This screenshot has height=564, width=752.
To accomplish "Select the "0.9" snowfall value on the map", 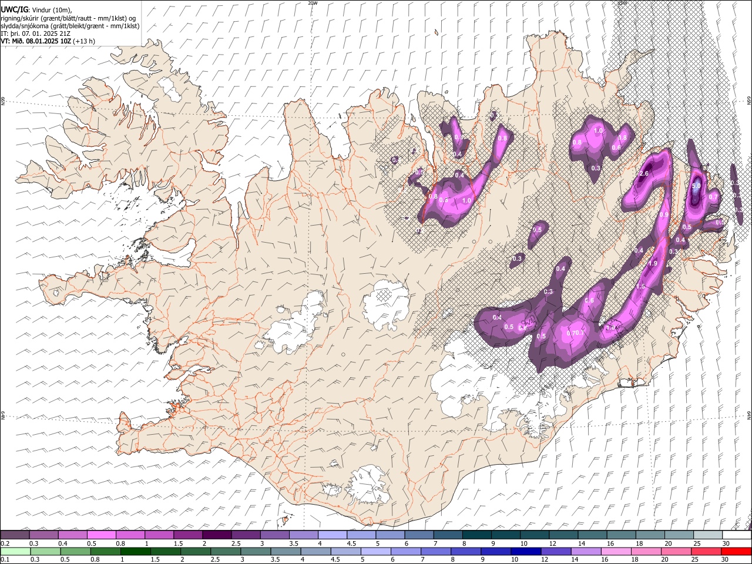I will click(664, 215).
